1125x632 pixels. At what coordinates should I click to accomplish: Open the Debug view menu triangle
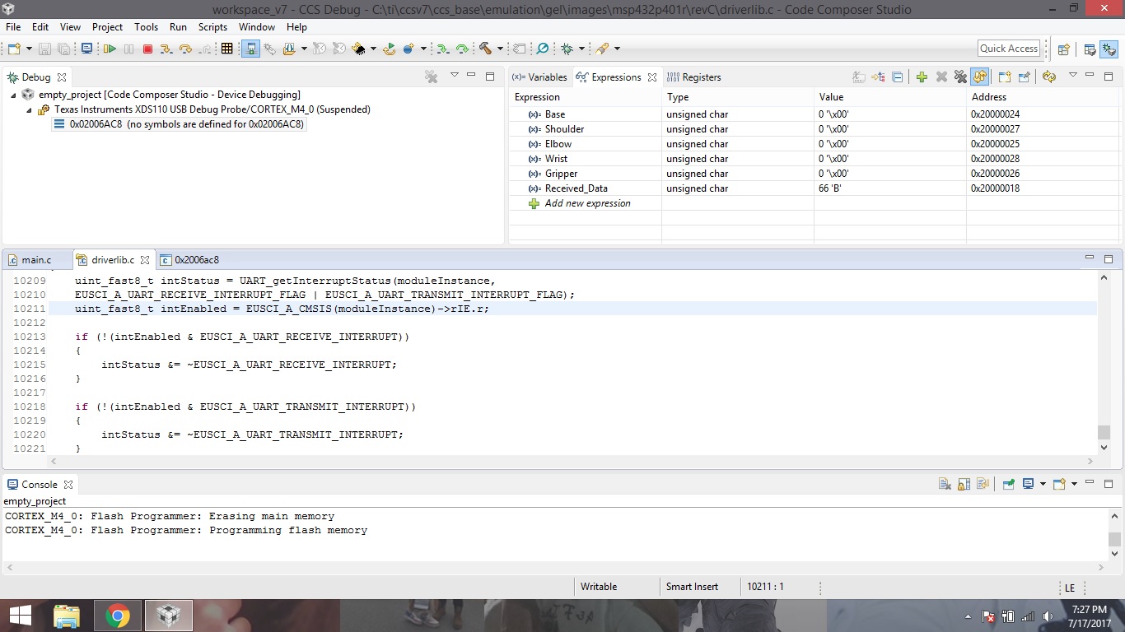[x=454, y=76]
